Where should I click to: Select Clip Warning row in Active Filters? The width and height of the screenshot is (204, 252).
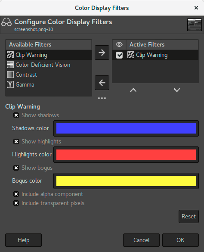point(155,55)
